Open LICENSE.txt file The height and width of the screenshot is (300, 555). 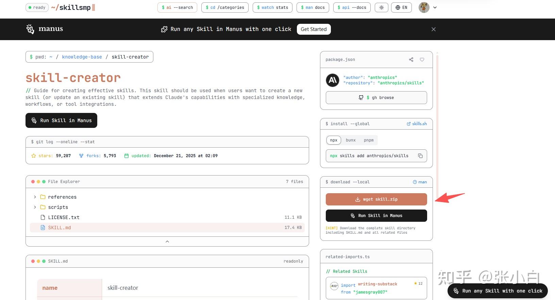click(x=167, y=217)
